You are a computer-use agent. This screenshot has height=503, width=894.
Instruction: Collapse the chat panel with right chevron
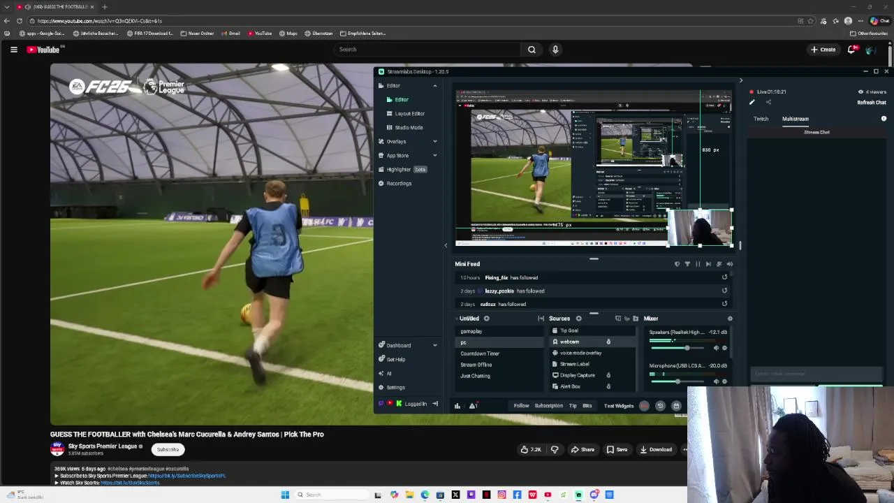point(741,80)
